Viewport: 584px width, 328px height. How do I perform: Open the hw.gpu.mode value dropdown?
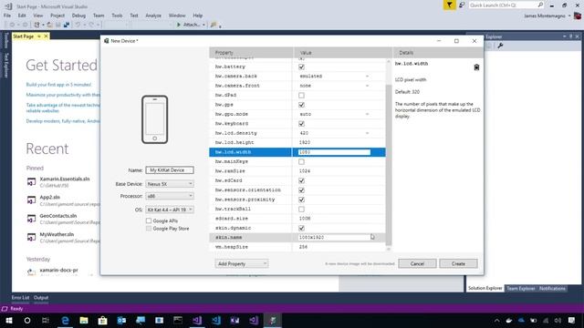point(367,114)
